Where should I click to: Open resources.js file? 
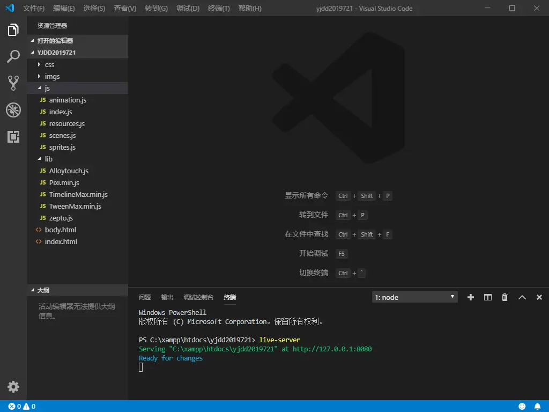tap(77, 124)
